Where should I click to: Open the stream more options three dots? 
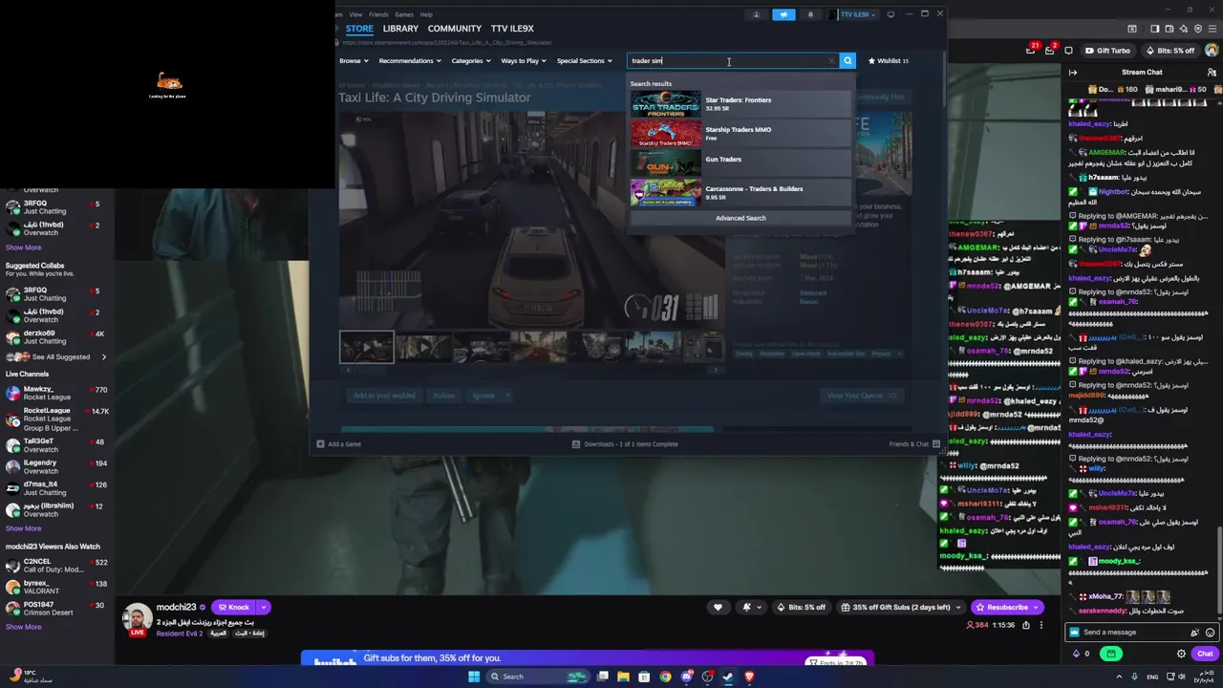point(1041,625)
